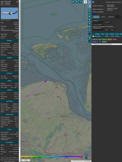
Task: Open the map layer selector icon
Action: [85, 2]
